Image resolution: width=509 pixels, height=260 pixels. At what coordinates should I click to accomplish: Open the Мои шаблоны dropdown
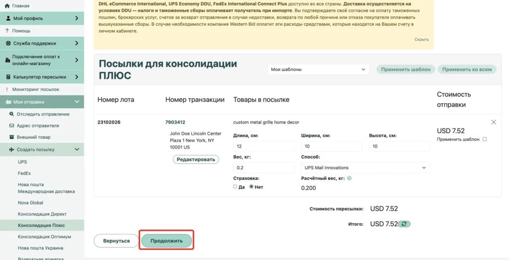pos(319,69)
